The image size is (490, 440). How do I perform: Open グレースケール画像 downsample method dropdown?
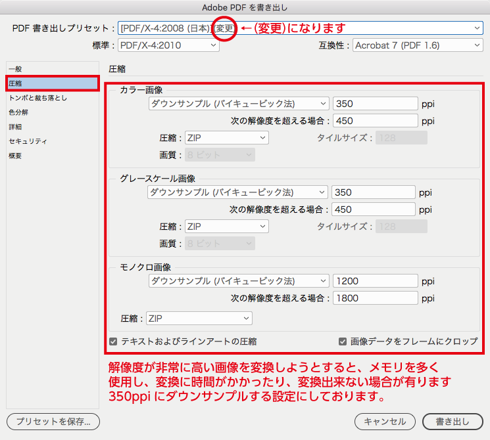(x=237, y=192)
